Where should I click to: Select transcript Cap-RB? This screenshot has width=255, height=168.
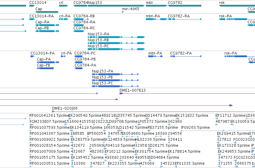point(47,31)
